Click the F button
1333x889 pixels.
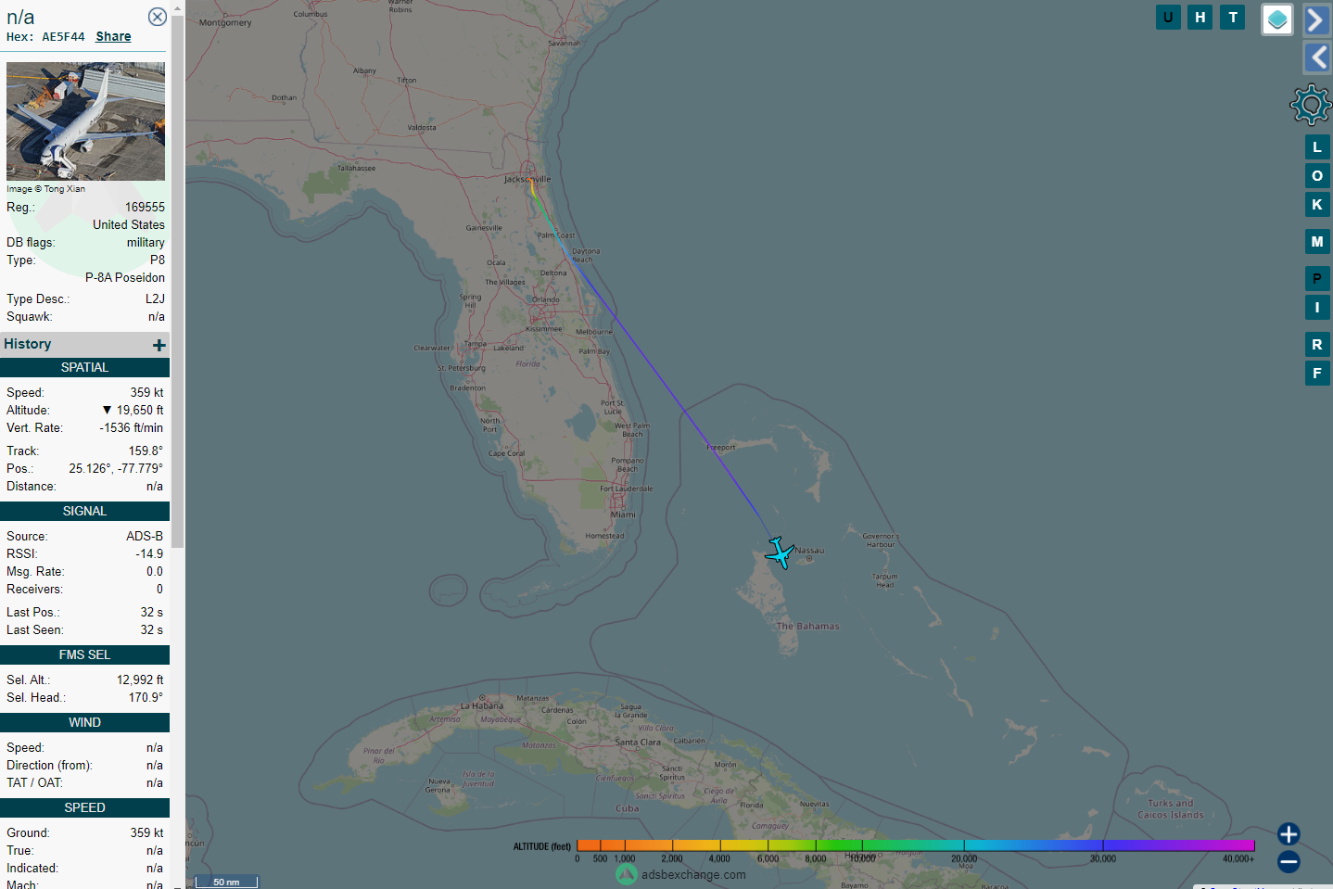click(1317, 374)
